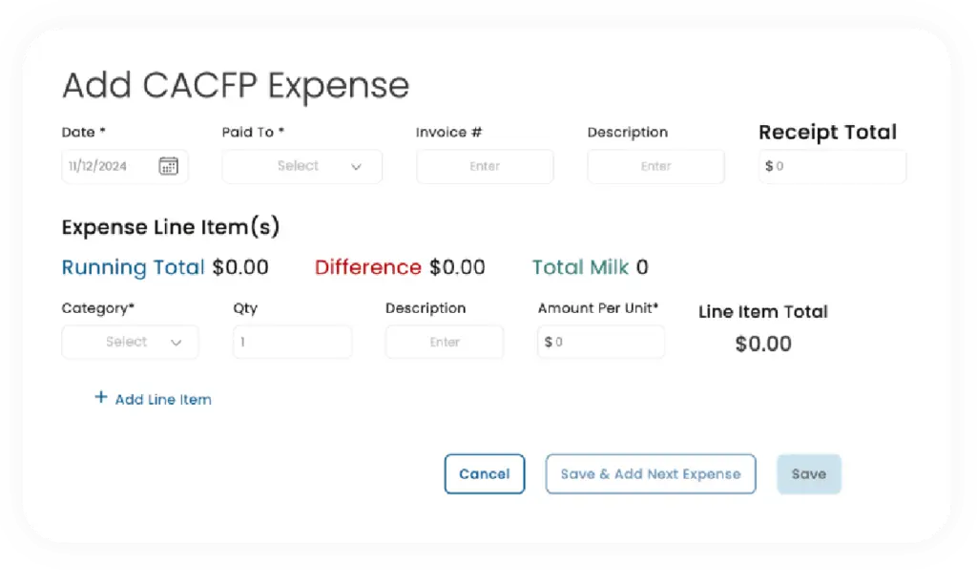The width and height of the screenshot is (977, 586).
Task: Click the Add Line Item link
Action: [163, 400]
